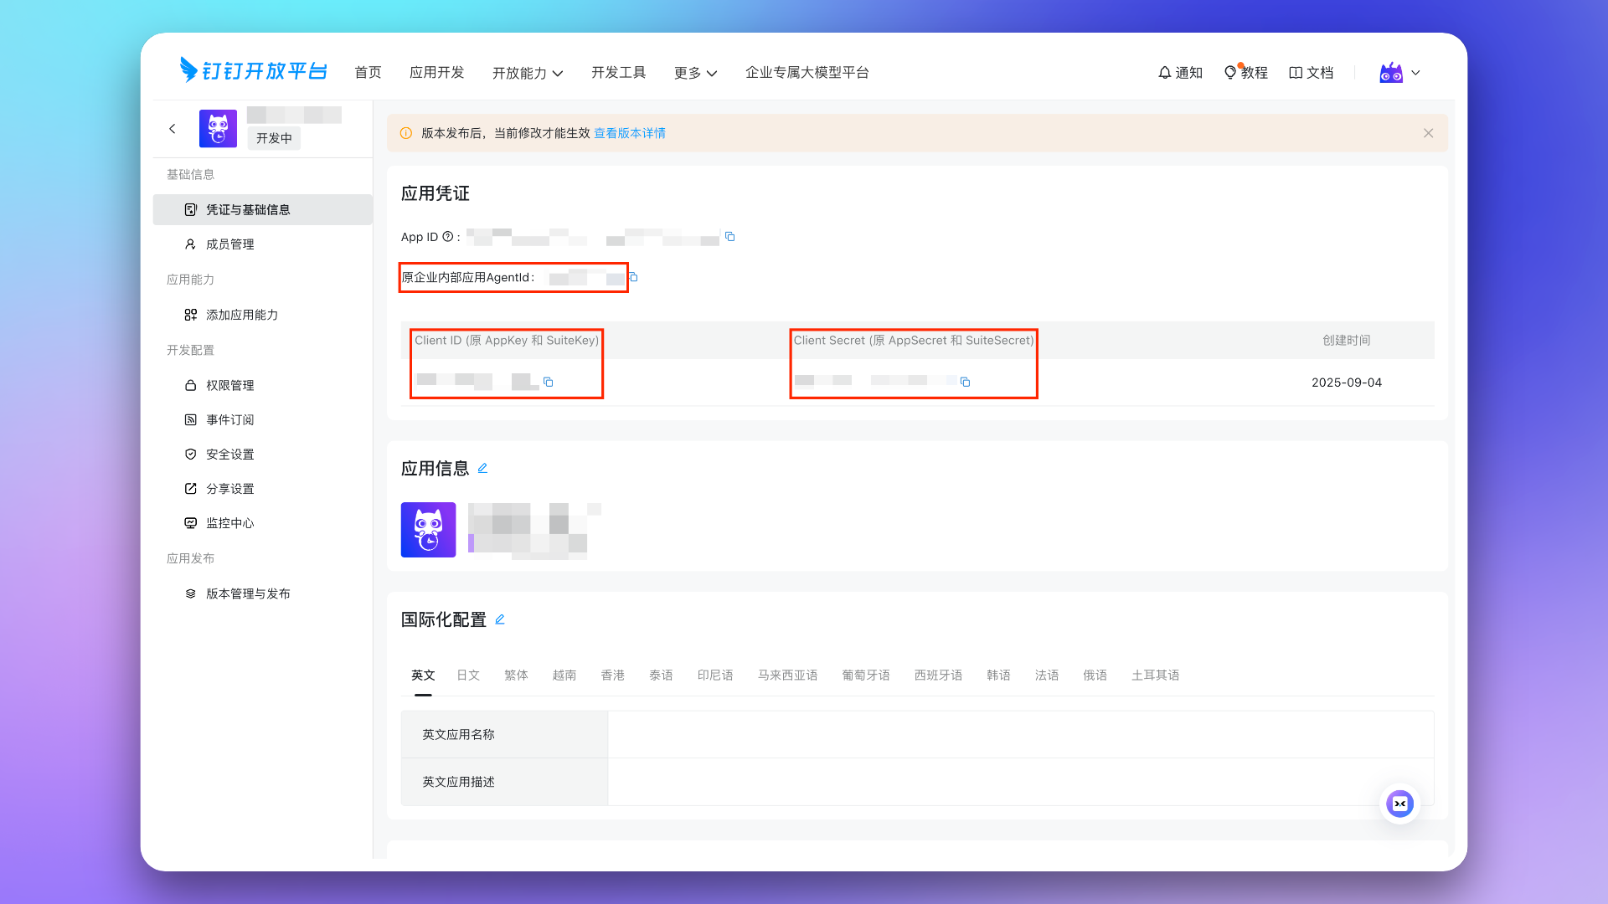The image size is (1608, 904).
Task: Switch to the 日文 language tab
Action: coord(468,675)
